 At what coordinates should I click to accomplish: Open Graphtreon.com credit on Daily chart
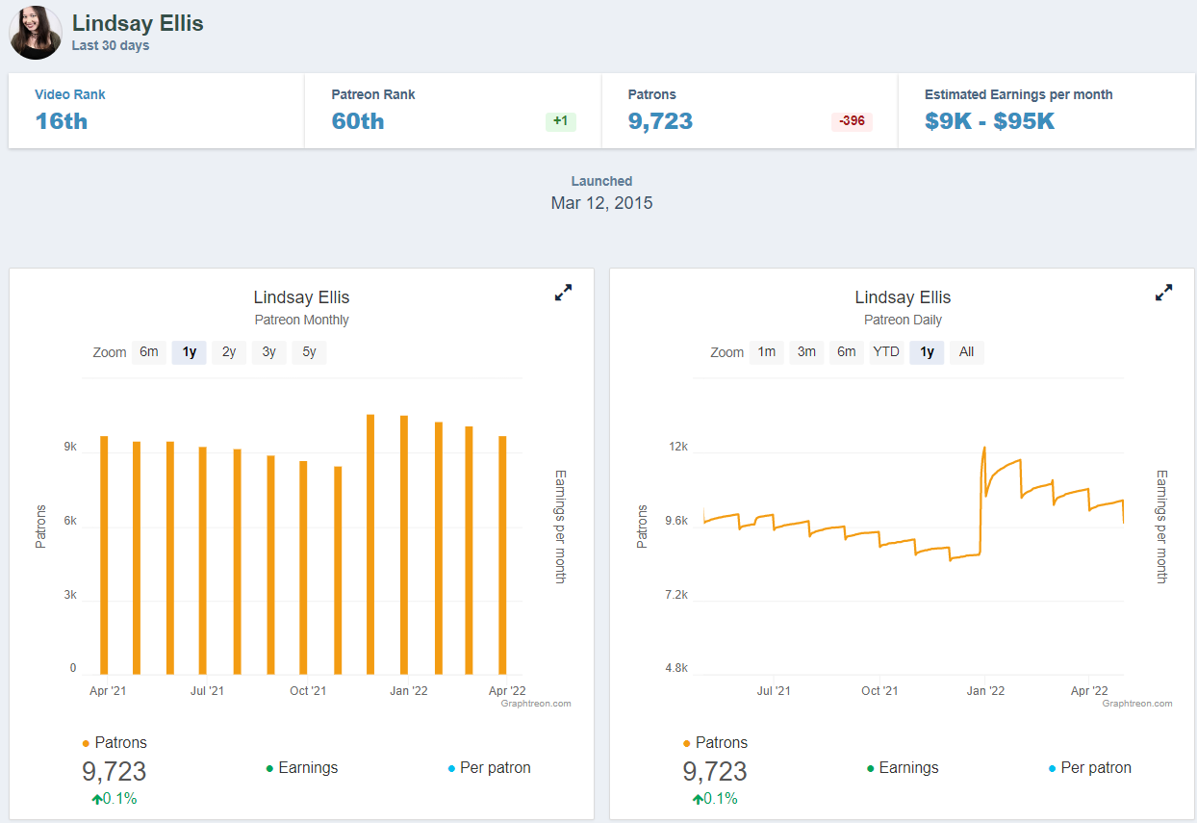tap(1137, 704)
